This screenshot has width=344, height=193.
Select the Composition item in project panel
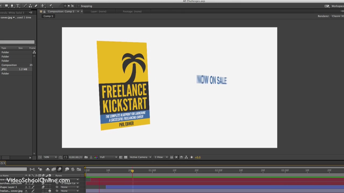tap(17, 65)
